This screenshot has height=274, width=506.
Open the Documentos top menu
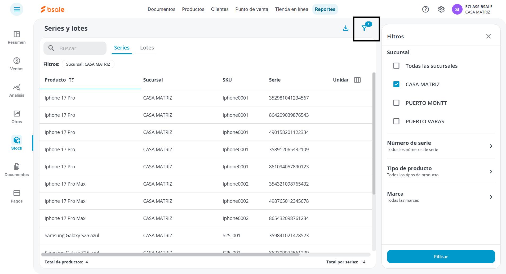click(161, 9)
